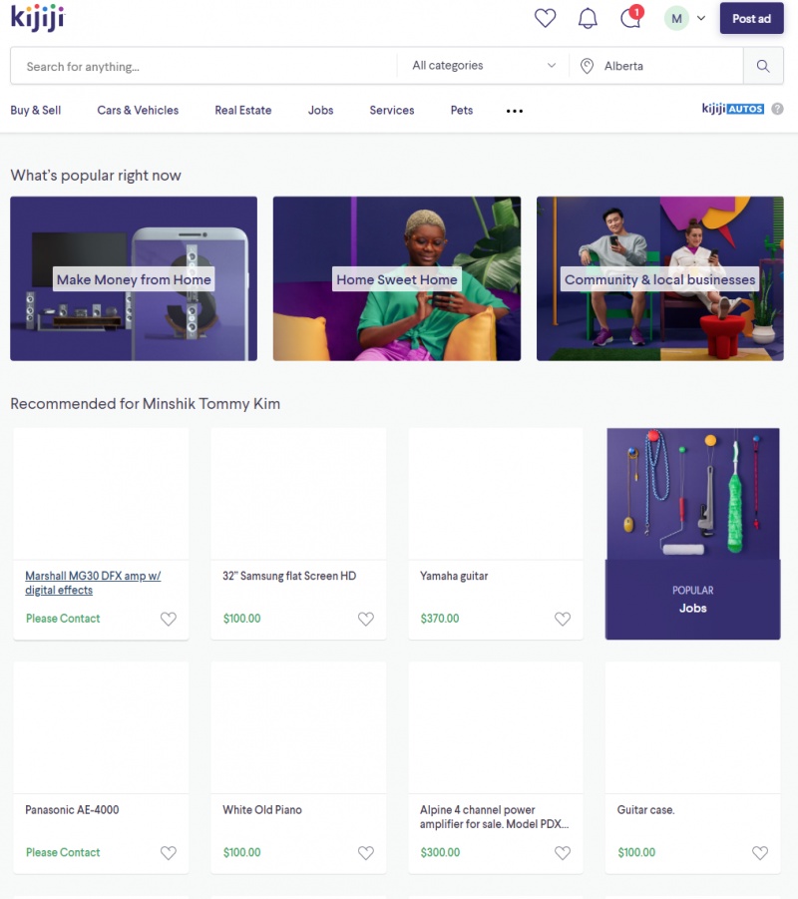Viewport: 798px width, 899px height.
Task: Click the Kijiji logo
Action: coord(38,18)
